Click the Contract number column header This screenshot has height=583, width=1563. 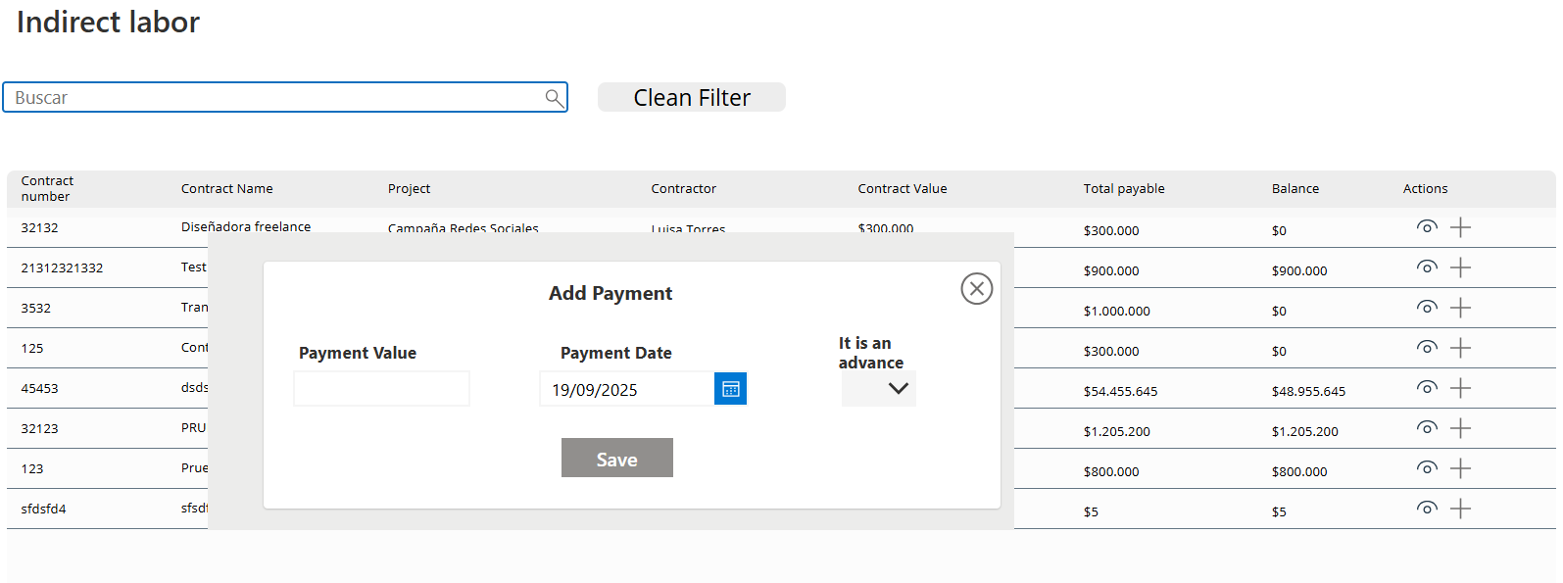click(47, 189)
